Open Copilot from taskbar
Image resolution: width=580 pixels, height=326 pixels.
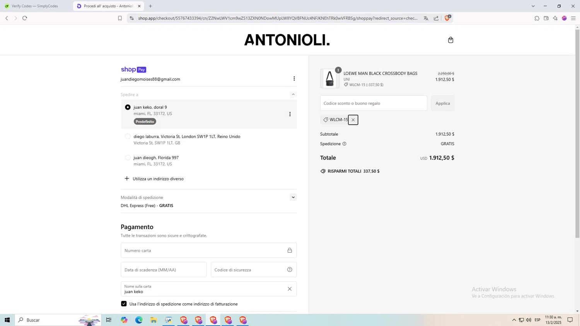pyautogui.click(x=124, y=320)
